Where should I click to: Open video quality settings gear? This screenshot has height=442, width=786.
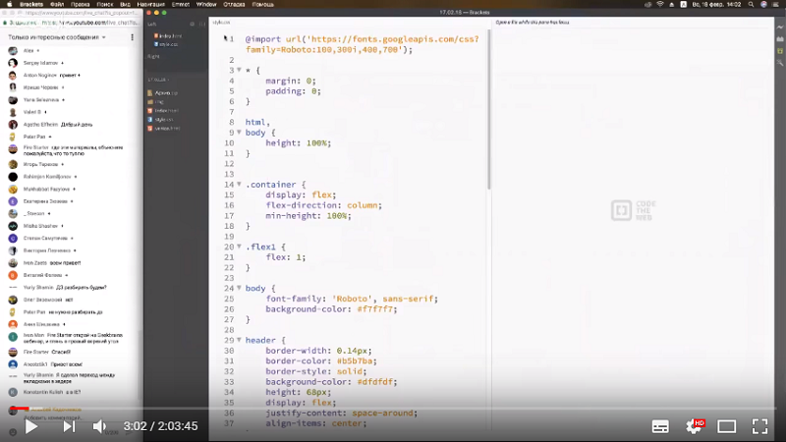click(694, 426)
